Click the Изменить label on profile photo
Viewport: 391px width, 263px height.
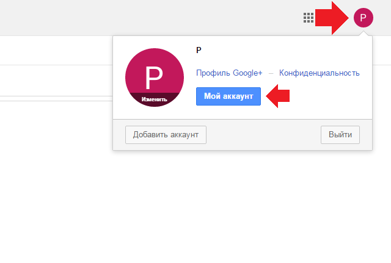click(x=155, y=99)
